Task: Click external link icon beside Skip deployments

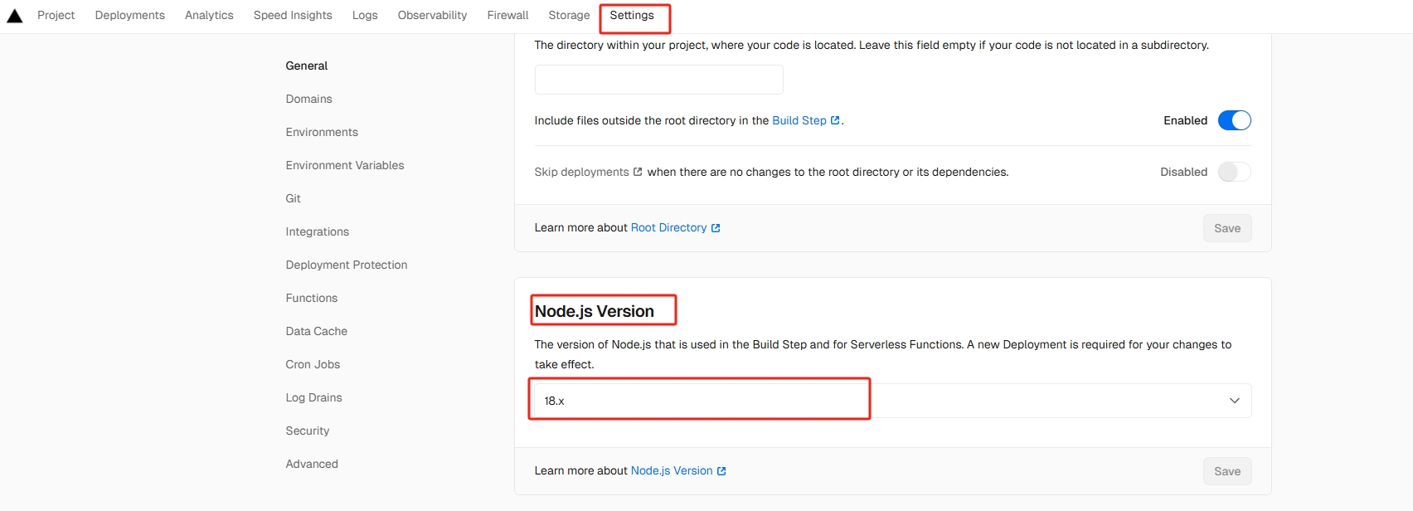Action: 638,172
